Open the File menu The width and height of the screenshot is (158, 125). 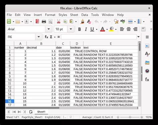pos(9,15)
